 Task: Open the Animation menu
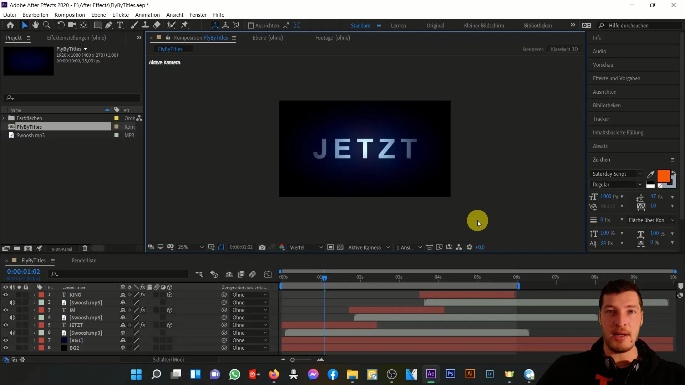(x=147, y=15)
